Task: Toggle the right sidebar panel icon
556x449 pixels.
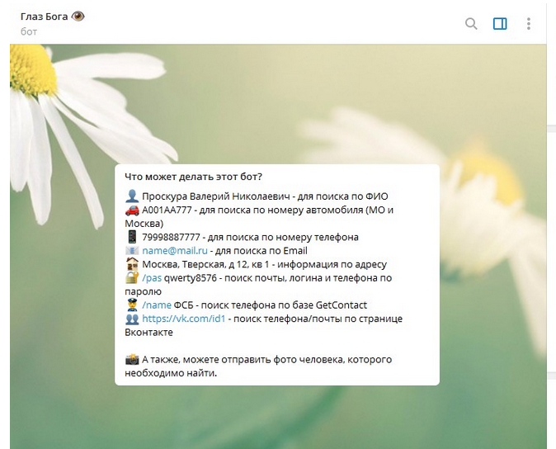Action: click(500, 24)
